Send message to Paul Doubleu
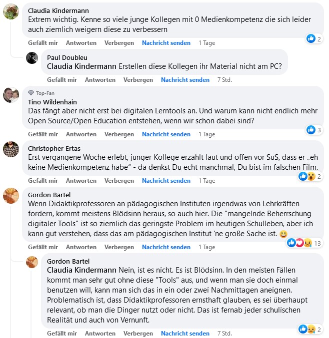The image size is (329, 338). 185,80
